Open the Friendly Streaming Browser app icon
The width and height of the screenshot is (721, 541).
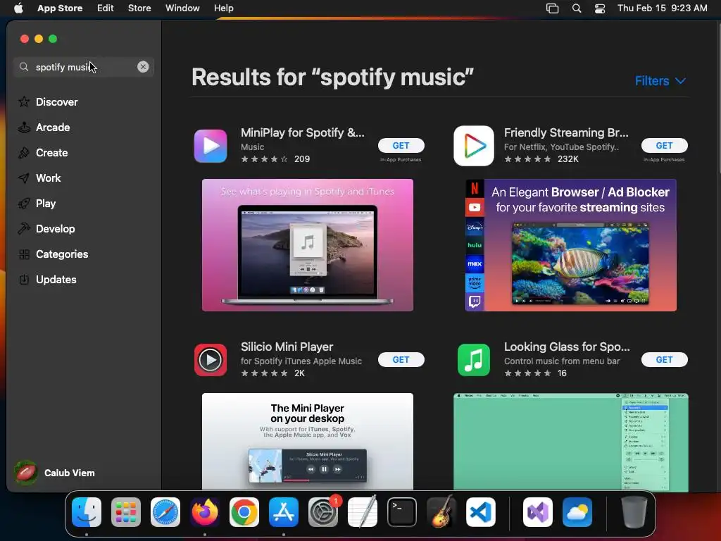pyautogui.click(x=474, y=147)
